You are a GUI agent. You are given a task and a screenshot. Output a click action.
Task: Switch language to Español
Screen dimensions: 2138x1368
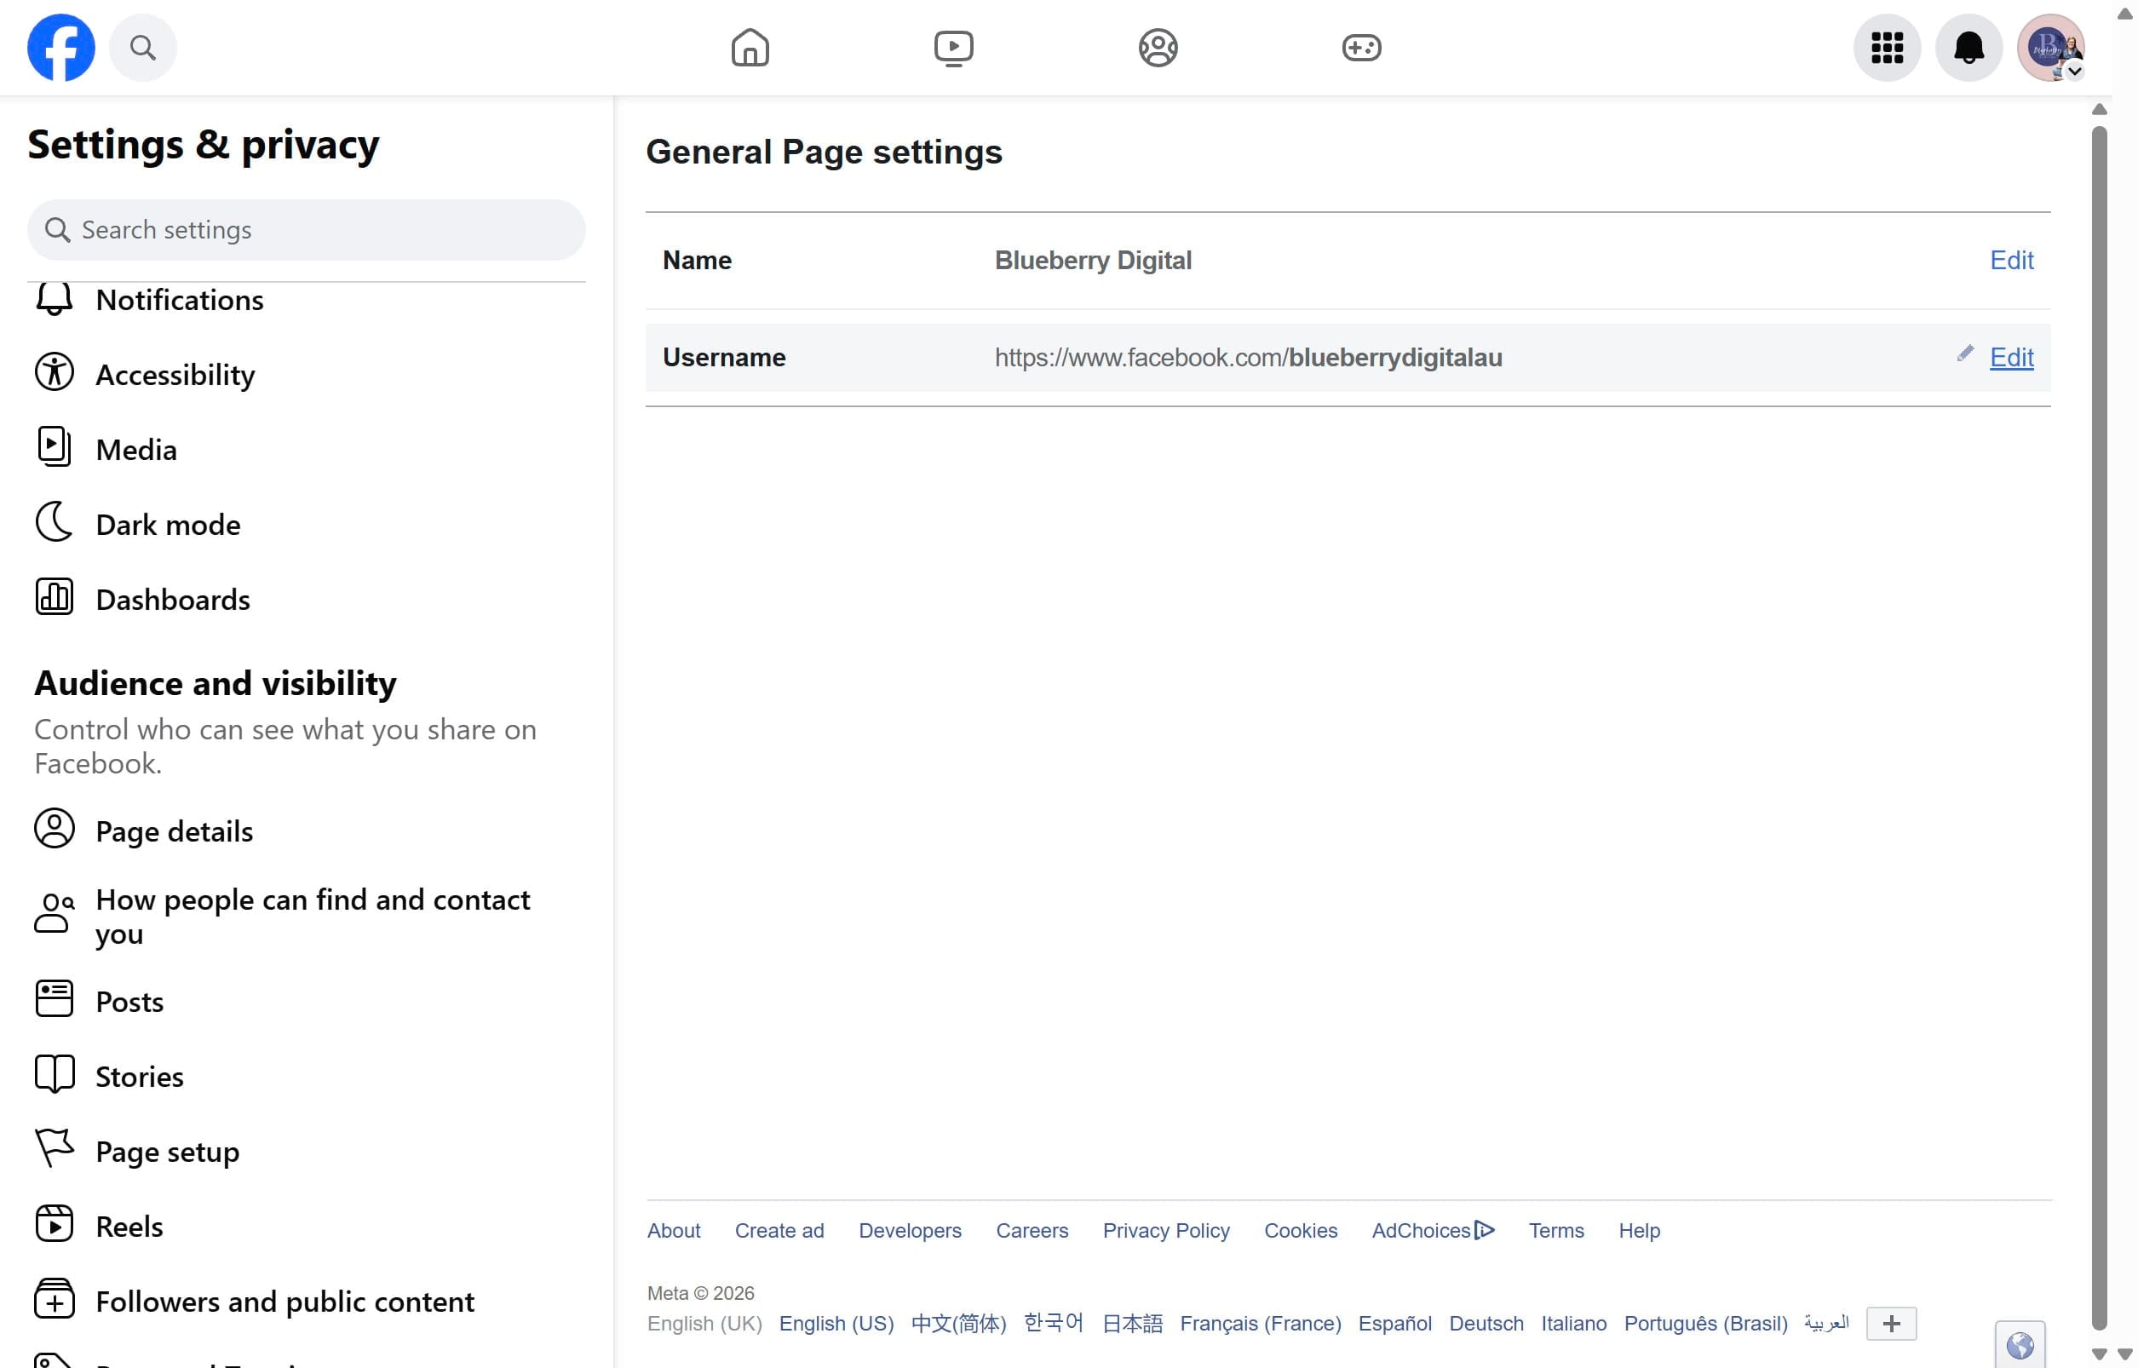tap(1394, 1324)
